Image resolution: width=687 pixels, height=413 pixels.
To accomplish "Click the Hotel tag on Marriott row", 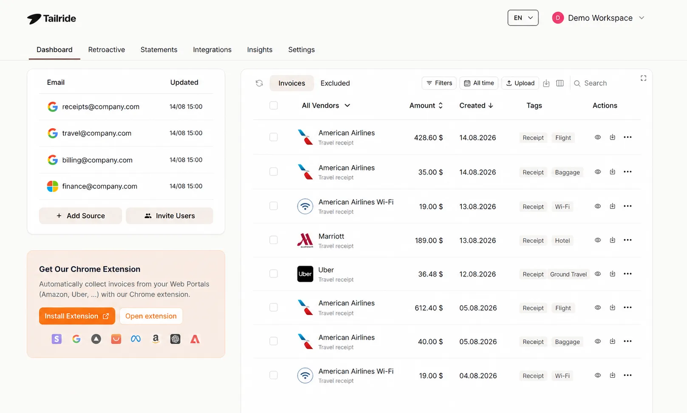I will tap(562, 241).
